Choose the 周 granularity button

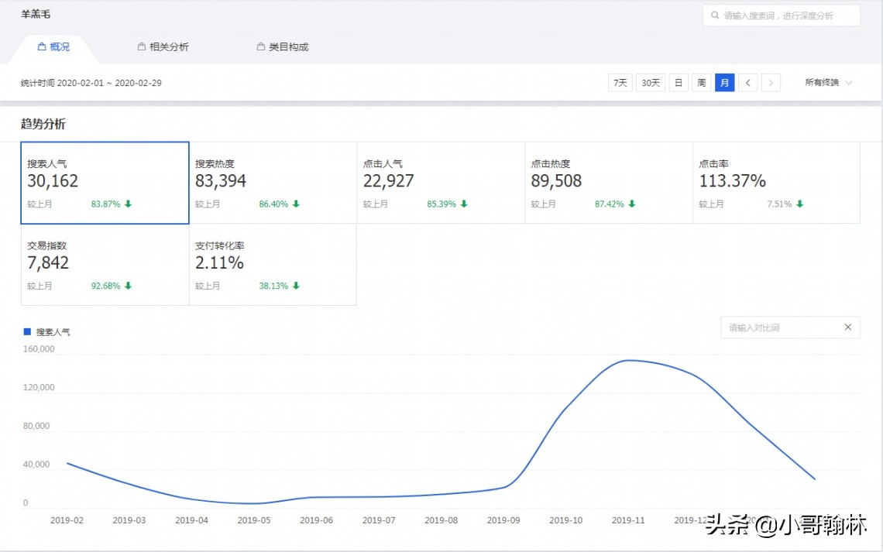tap(701, 83)
